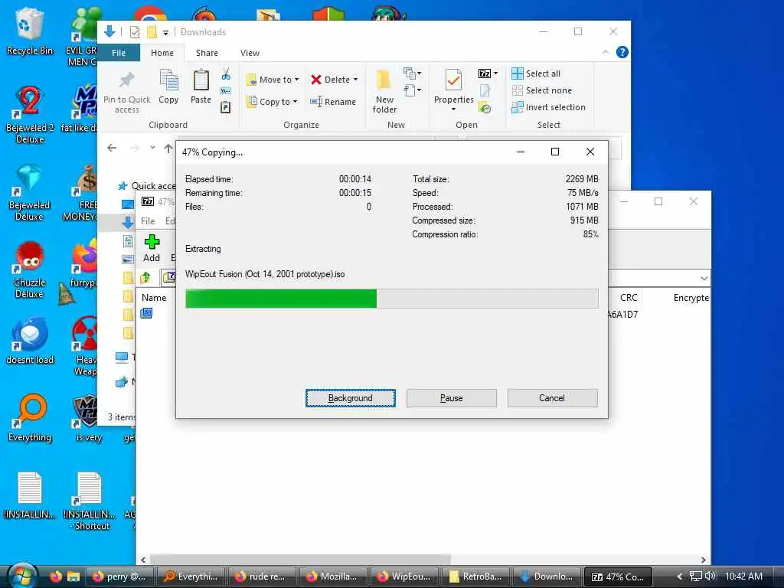Image resolution: width=784 pixels, height=588 pixels.
Task: Open the New item dropdown icon
Action: coord(412,73)
